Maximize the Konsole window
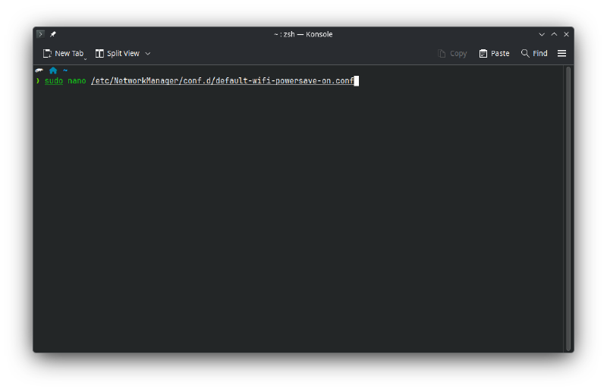Image resolution: width=607 pixels, height=392 pixels. (x=554, y=34)
